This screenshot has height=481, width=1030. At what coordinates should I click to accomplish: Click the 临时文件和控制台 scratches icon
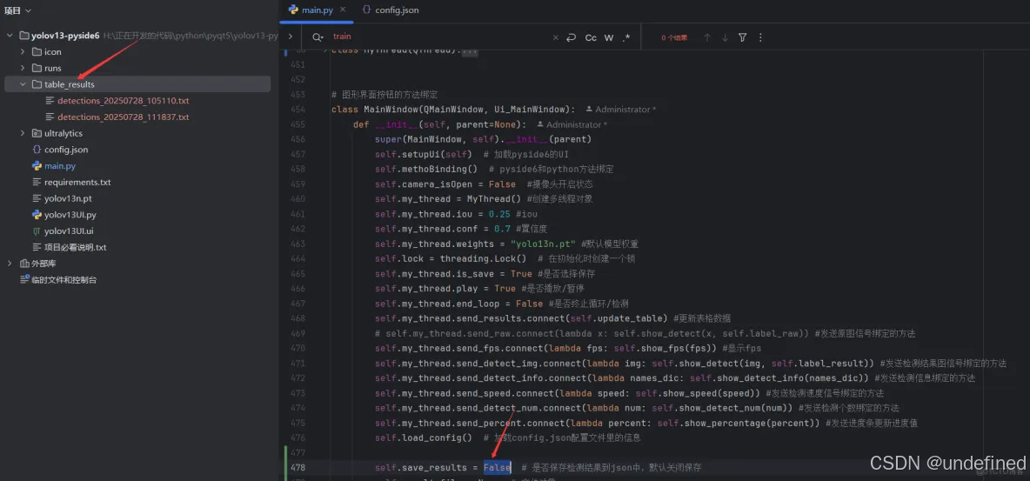click(x=25, y=280)
